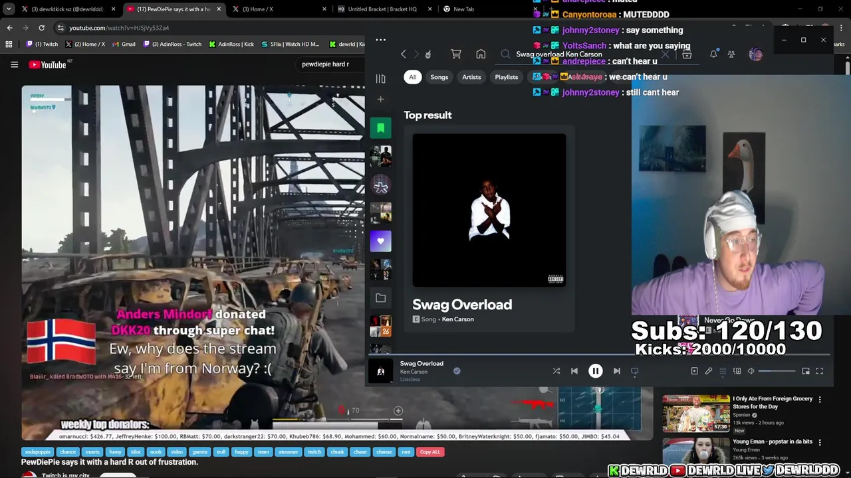Skip to the previous track

point(574,371)
